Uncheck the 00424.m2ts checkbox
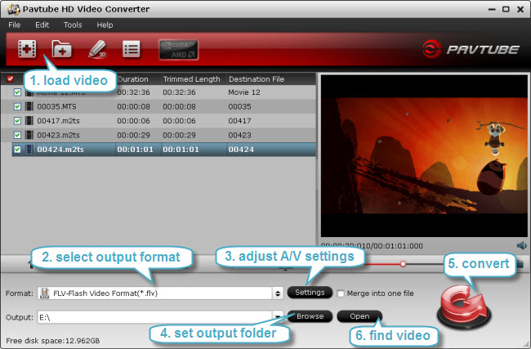Viewport: 531px width, 349px height. (17, 149)
